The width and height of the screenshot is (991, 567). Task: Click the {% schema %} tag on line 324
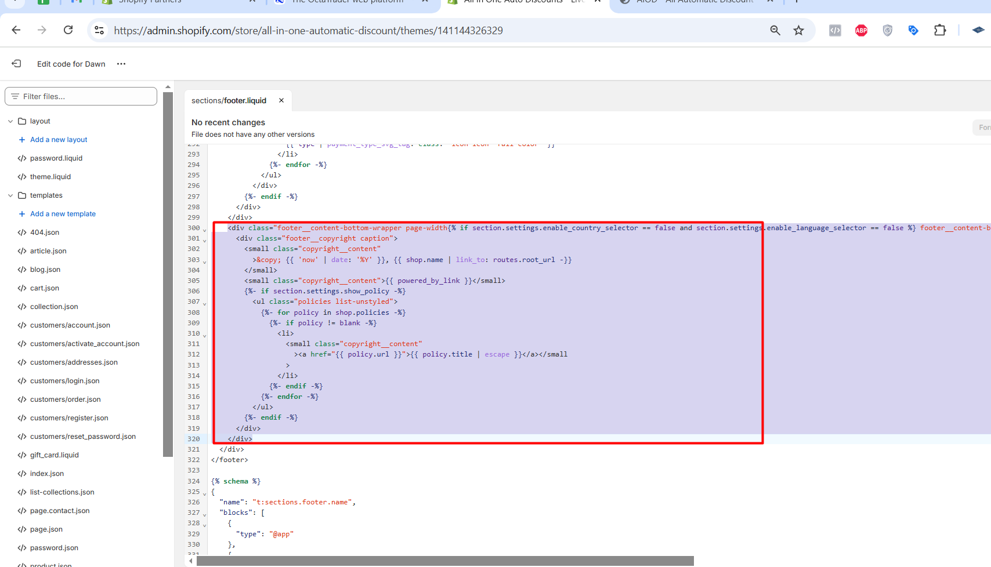click(236, 481)
